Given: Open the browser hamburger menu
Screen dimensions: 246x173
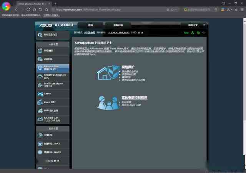Looking at the screenshot, I should [x=242, y=10].
